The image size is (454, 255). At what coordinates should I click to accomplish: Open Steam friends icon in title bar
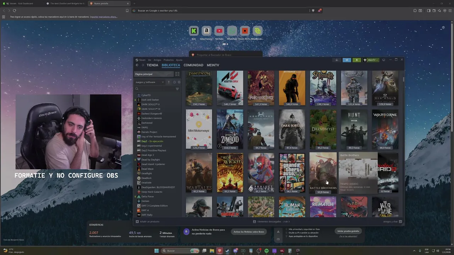pyautogui.click(x=337, y=60)
